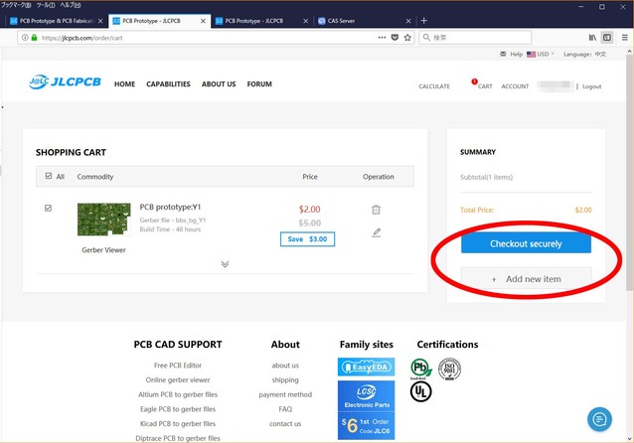Go to HOME in navigation
634x443 pixels.
click(x=124, y=84)
